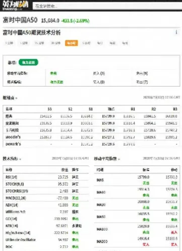Click the Ultimate Oscillator row
This screenshot has width=182, height=251.
click(46, 239)
